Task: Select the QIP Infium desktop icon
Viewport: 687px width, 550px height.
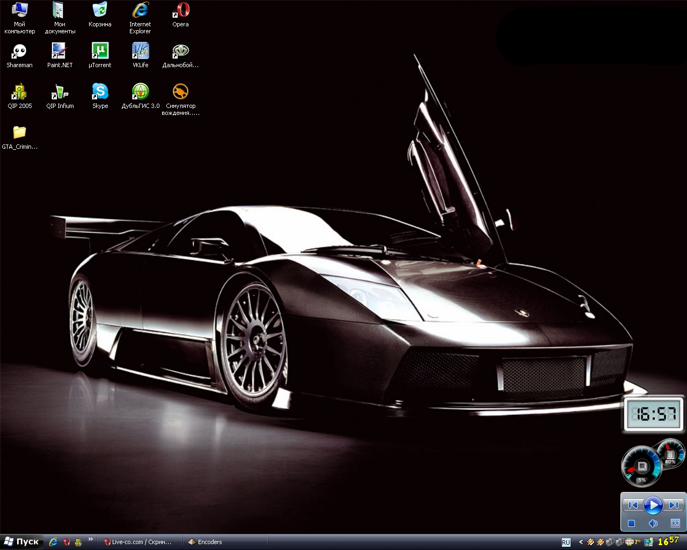Action: pyautogui.click(x=60, y=92)
